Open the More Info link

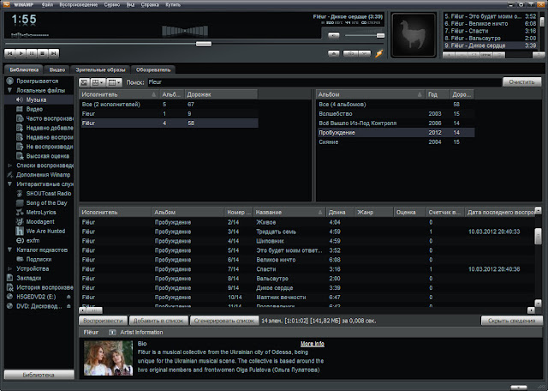click(x=313, y=344)
